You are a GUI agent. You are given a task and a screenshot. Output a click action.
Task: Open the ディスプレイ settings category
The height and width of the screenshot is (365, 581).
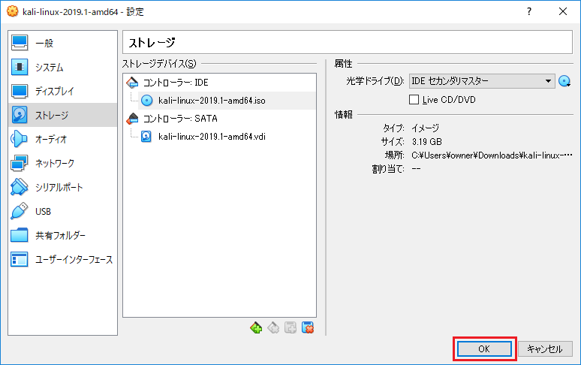62,91
